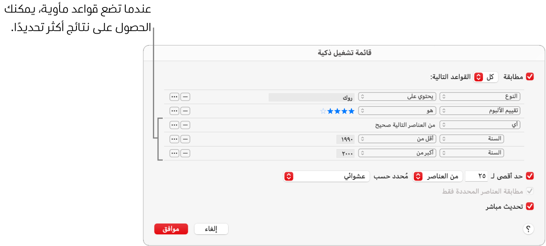Click the ١٩٩٠ year field
The height and width of the screenshot is (246, 546).
coord(346,139)
